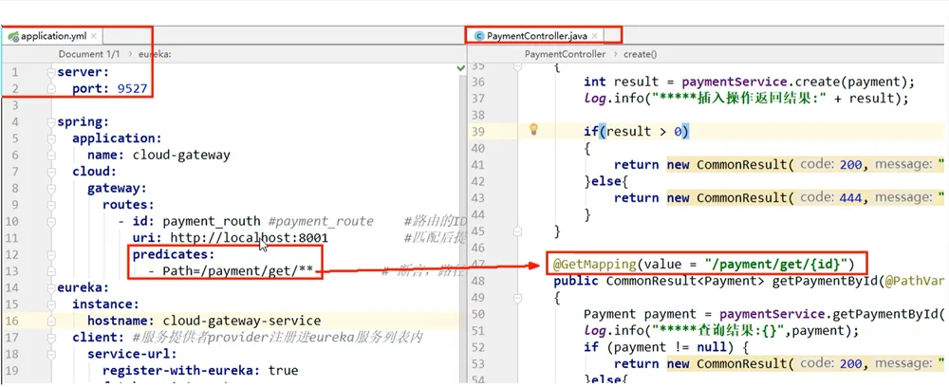Screen dimensions: 949x387
Task: Click the green inspection checkmark in yml editor
Action: 460,69
